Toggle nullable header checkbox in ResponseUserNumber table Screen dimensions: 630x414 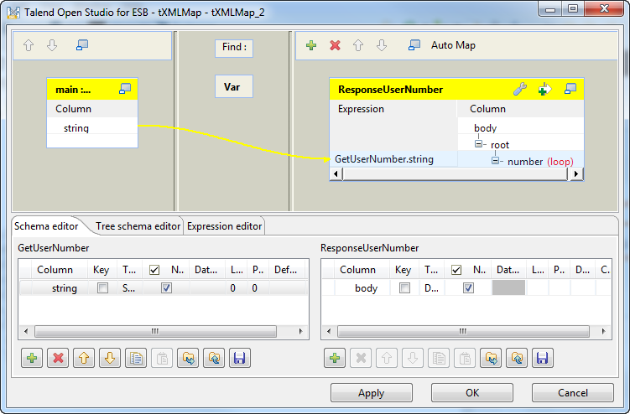(x=456, y=270)
